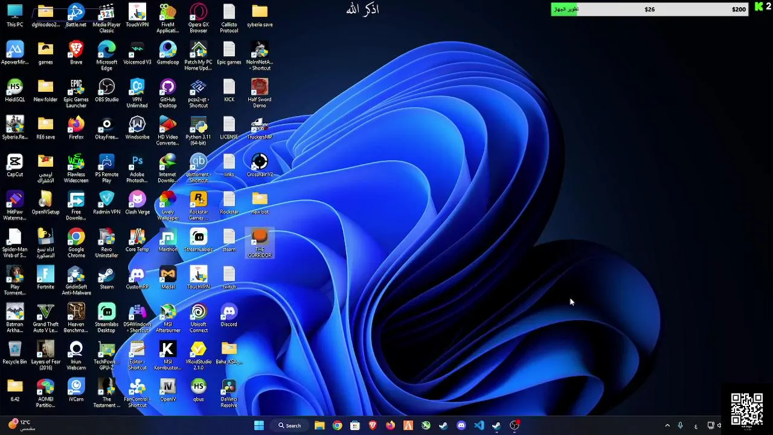Click the qbittorrent shortcut icon
The width and height of the screenshot is (773, 435).
click(199, 169)
